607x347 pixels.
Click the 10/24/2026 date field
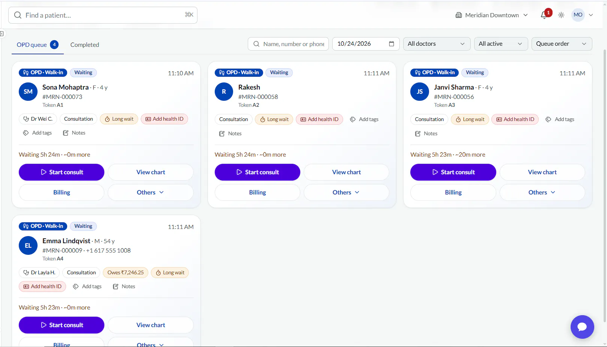(366, 44)
